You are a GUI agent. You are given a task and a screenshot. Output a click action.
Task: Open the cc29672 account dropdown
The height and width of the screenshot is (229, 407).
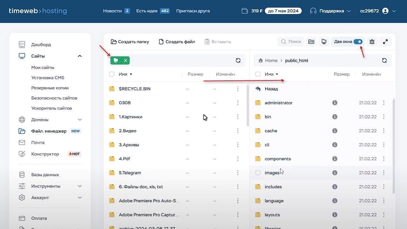pyautogui.click(x=378, y=11)
